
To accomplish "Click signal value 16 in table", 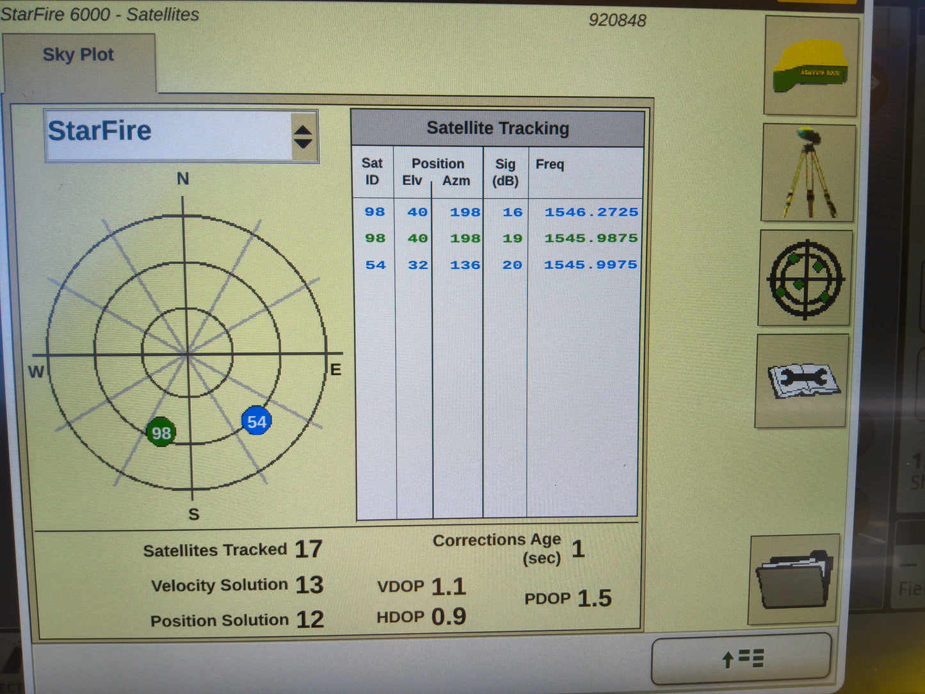I will click(512, 212).
